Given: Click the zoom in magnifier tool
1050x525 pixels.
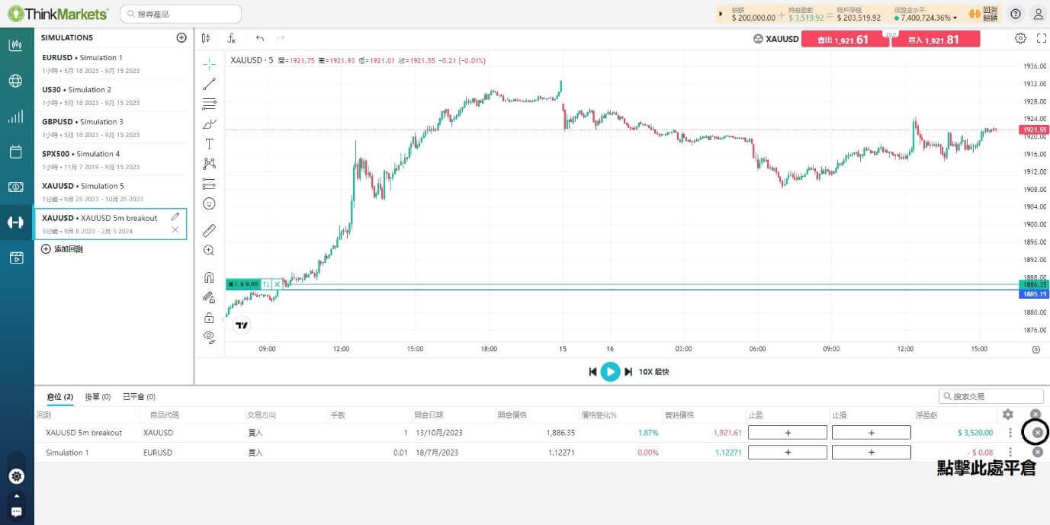Looking at the screenshot, I should 209,251.
